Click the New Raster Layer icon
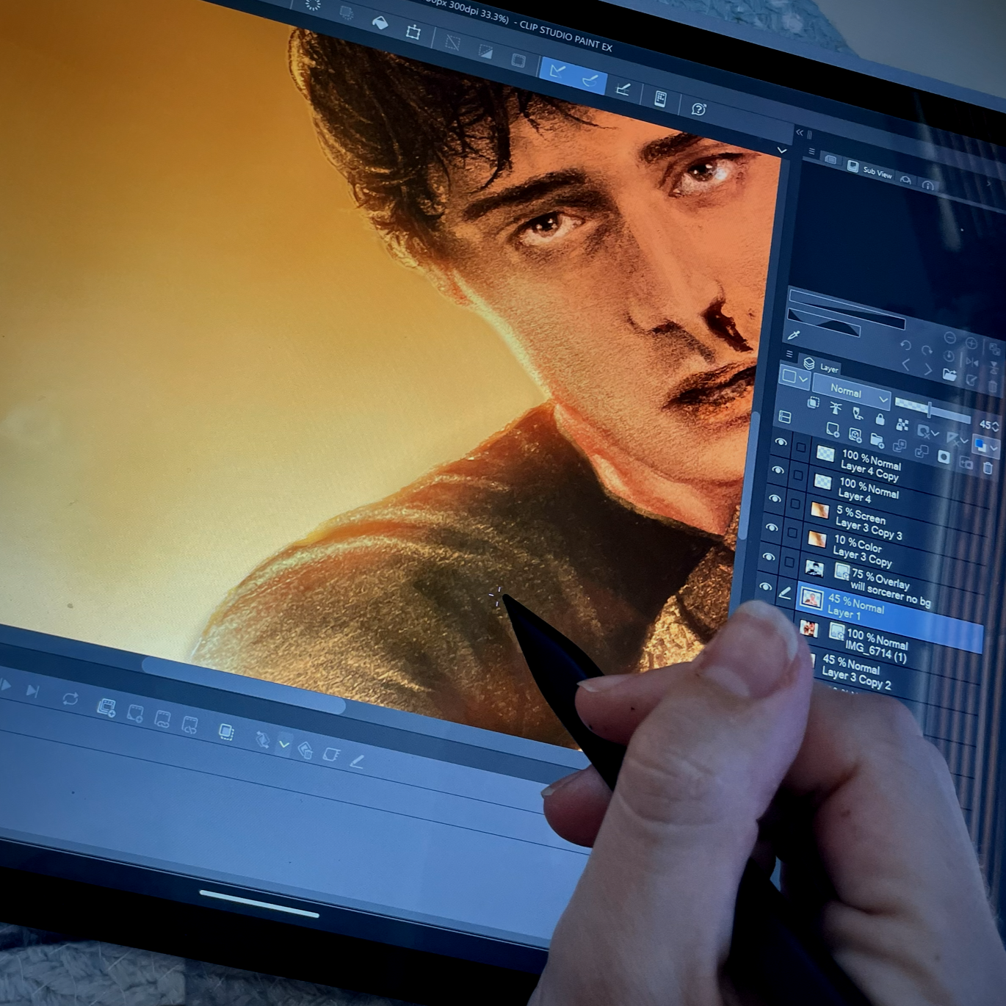1006x1006 pixels. pyautogui.click(x=833, y=428)
